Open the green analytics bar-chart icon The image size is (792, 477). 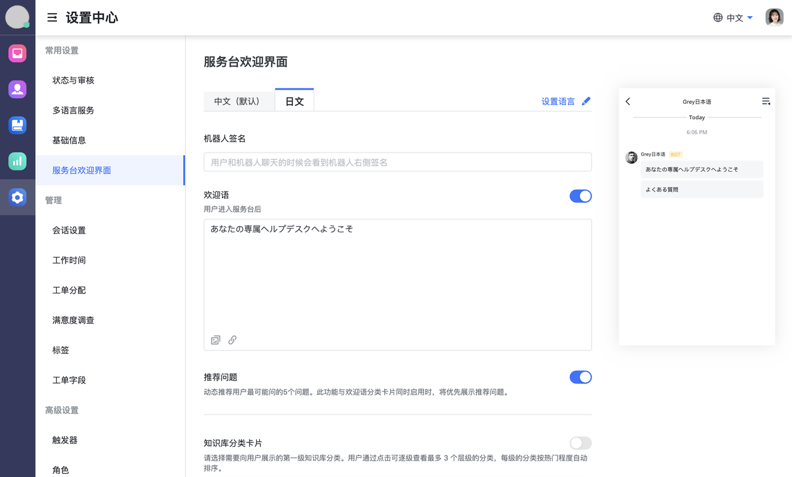(17, 161)
